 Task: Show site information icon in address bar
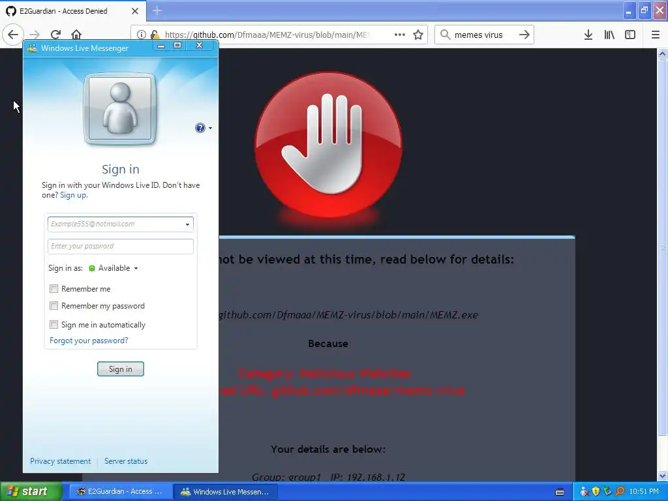click(142, 35)
